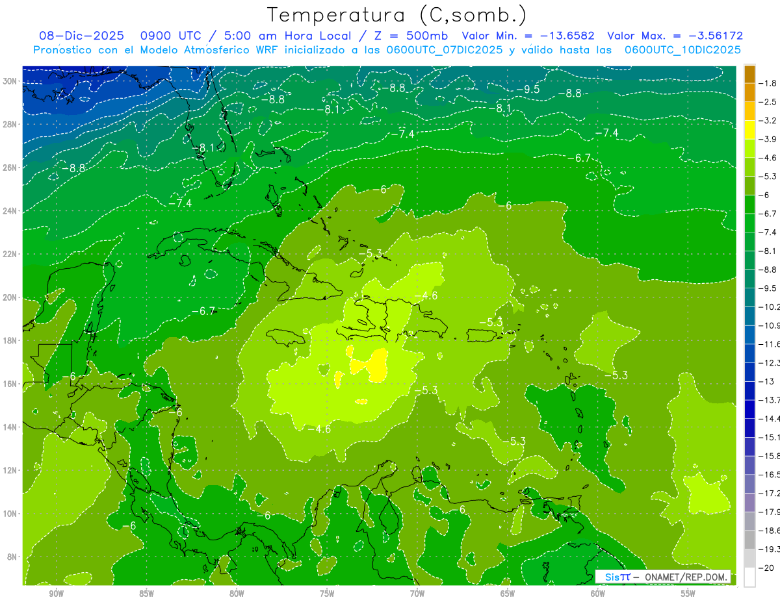The image size is (780, 602).
Task: Click the 85W longitude axis label
Action: 147,594
